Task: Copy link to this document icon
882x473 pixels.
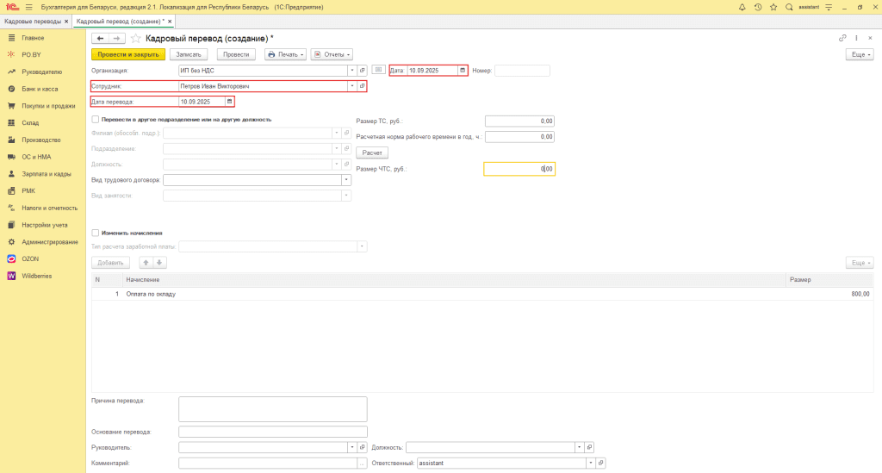Action: [842, 38]
